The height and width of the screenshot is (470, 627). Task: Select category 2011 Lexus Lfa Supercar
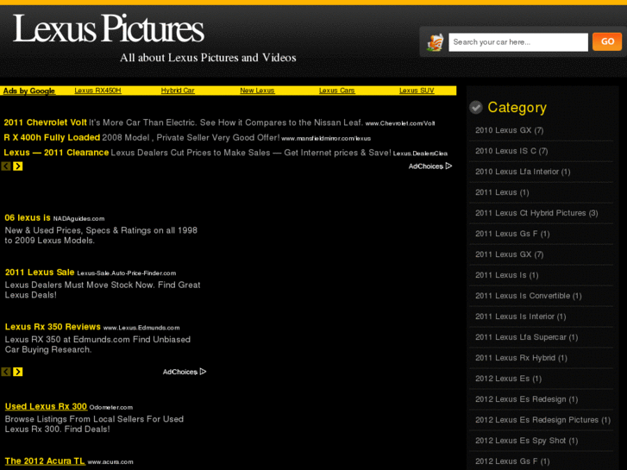point(526,337)
